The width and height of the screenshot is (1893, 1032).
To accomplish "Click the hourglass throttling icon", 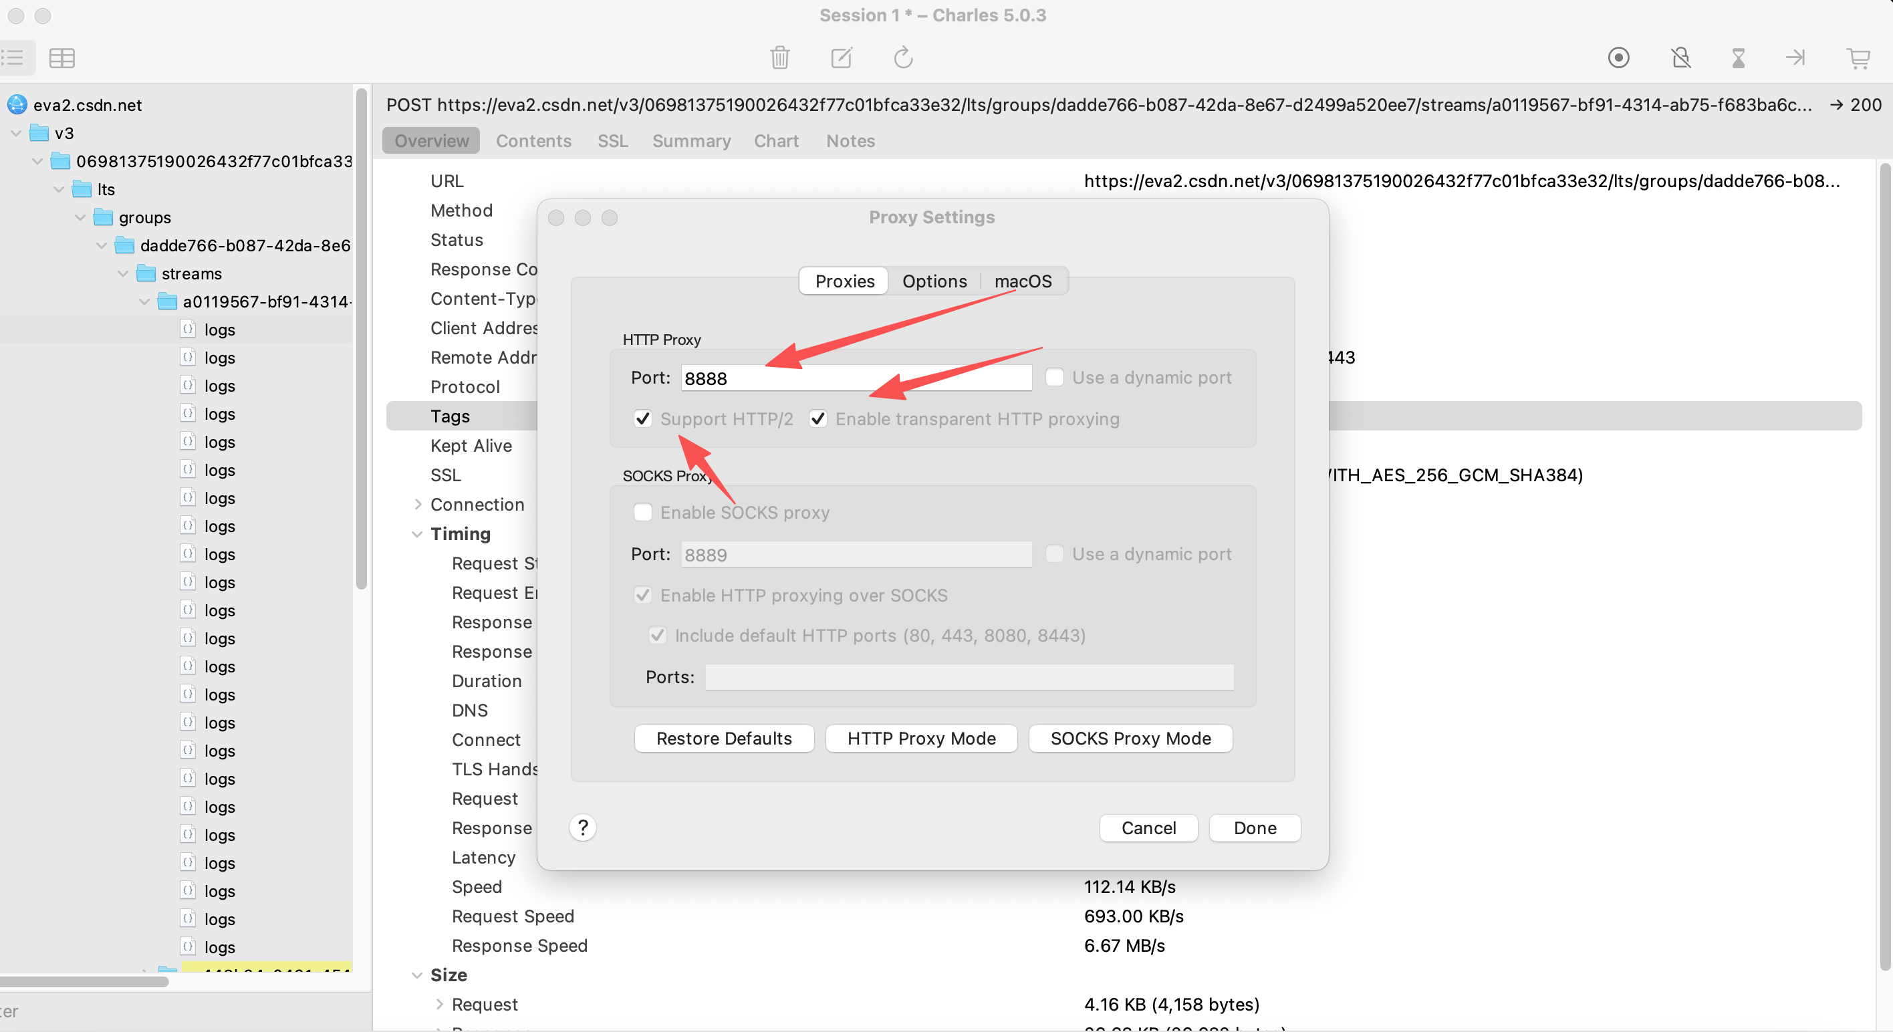I will pos(1738,57).
